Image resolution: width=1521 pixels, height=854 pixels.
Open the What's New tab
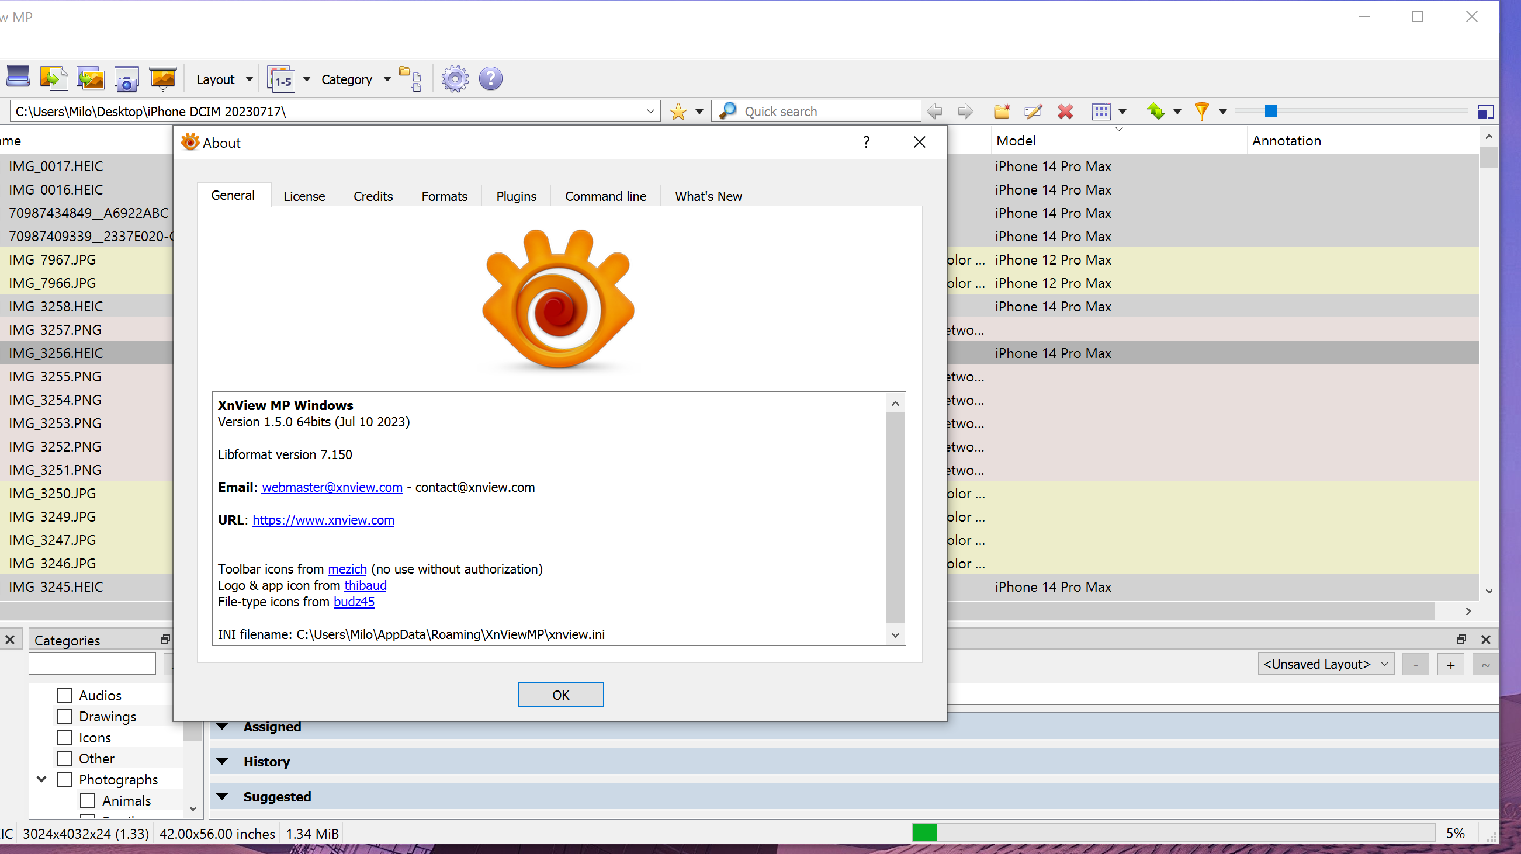point(708,196)
